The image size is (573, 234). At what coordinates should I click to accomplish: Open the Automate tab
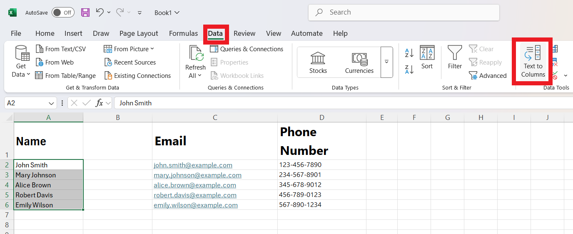307,33
